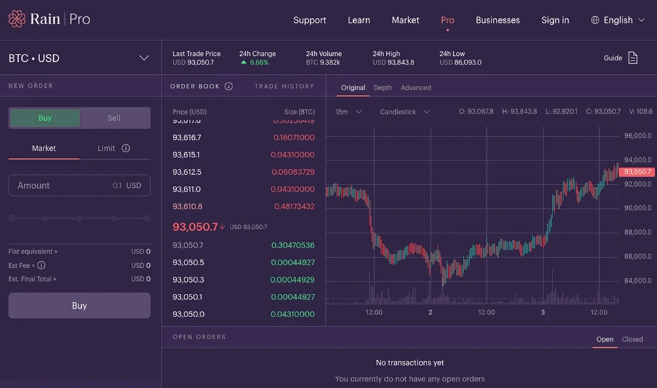
Task: Click the middle dot of amount slider
Action: click(79, 218)
